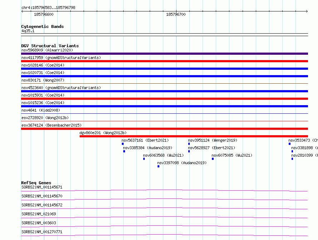318x240 pixels.
Task: Click the nsv2810399 blue marker
Action: (292, 159)
